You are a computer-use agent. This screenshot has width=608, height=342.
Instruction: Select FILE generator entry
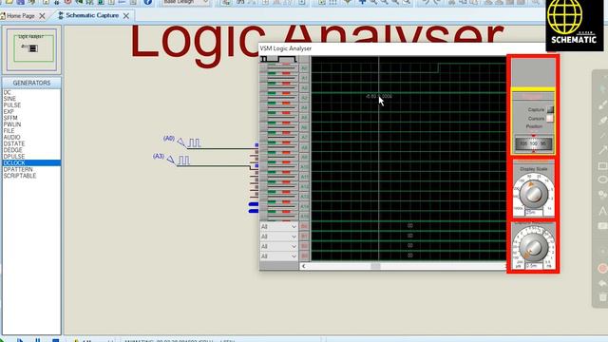pos(9,131)
